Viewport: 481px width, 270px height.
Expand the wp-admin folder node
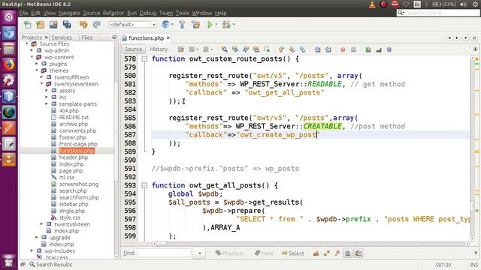pos(32,50)
